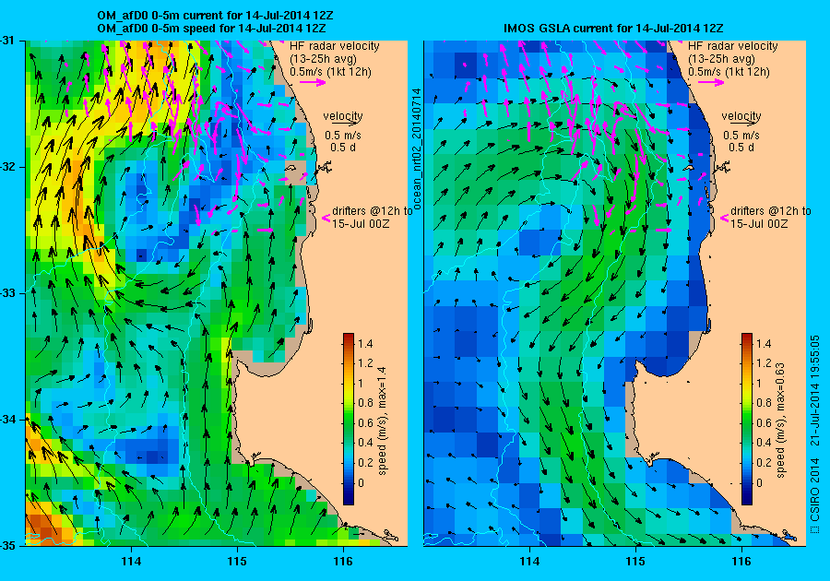Image resolution: width=830 pixels, height=581 pixels.
Task: Click longitude label '115' under right map
Action: [635, 562]
